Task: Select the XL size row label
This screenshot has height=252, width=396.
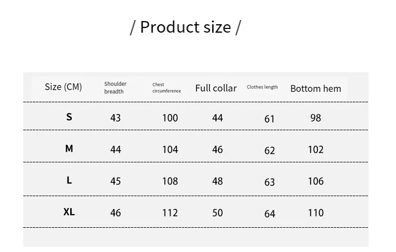Action: 69,212
